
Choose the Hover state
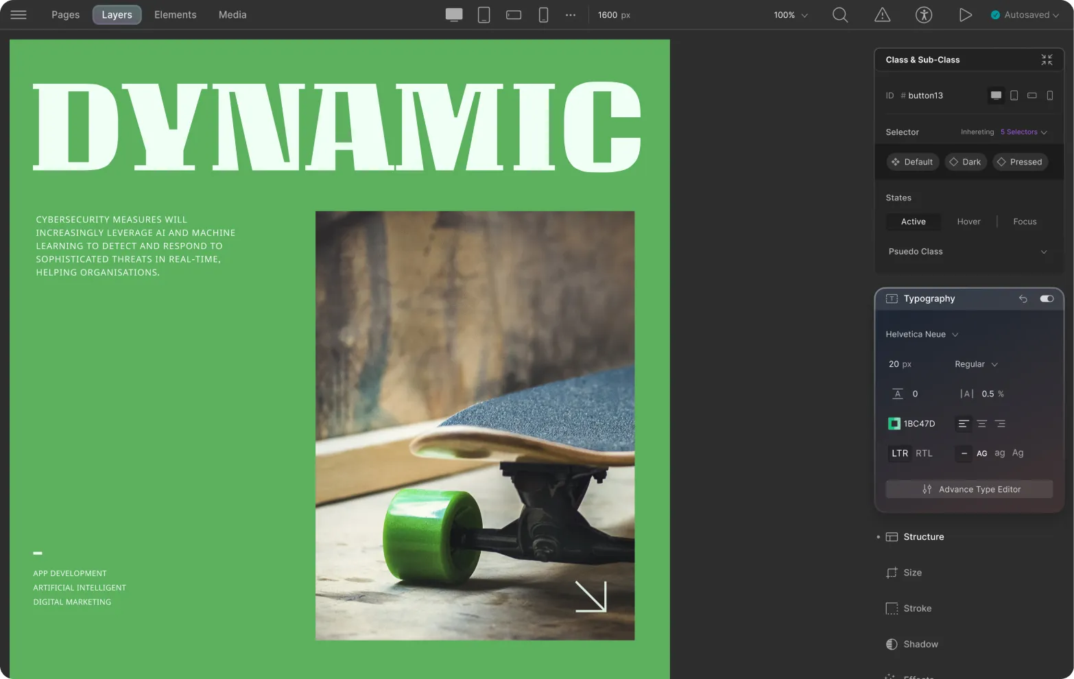968,222
